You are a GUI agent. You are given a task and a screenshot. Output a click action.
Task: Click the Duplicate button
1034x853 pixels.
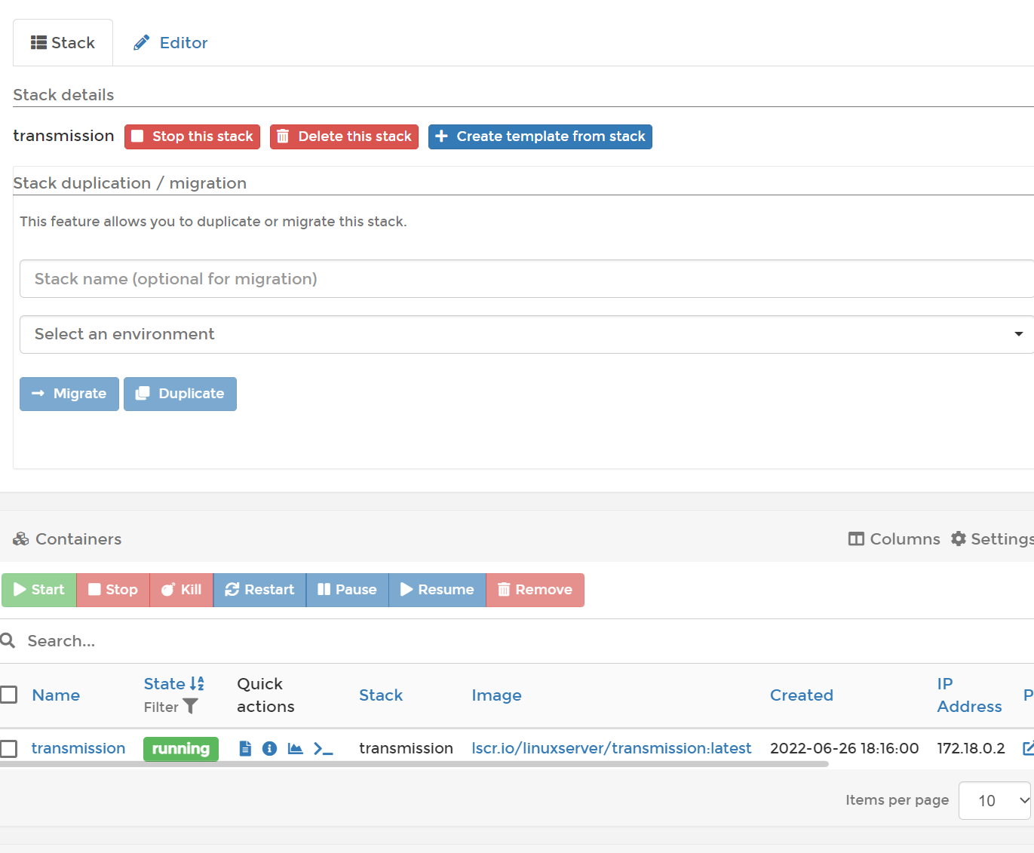180,394
